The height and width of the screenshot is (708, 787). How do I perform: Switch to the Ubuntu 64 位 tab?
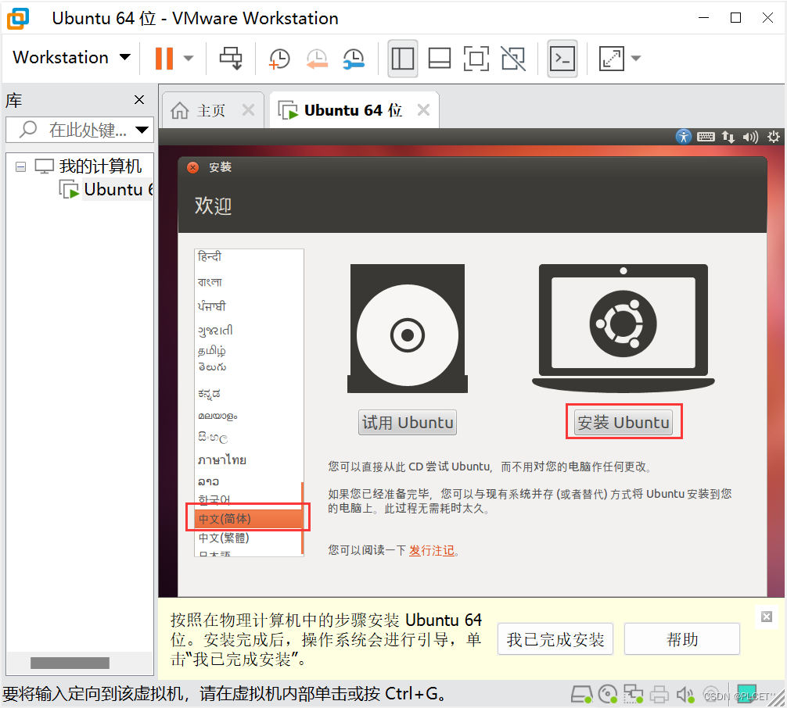click(353, 110)
